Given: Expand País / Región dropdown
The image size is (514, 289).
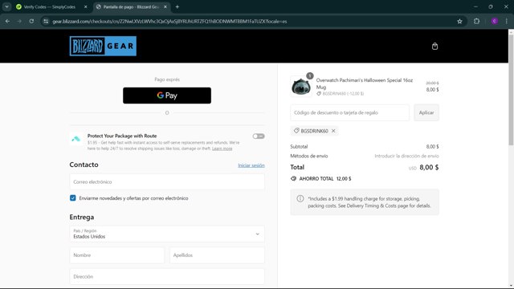Looking at the screenshot, I should (167, 234).
